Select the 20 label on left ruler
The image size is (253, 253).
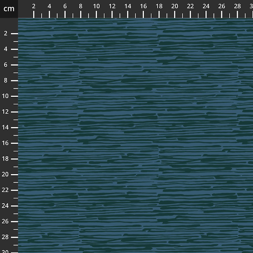click(6, 175)
